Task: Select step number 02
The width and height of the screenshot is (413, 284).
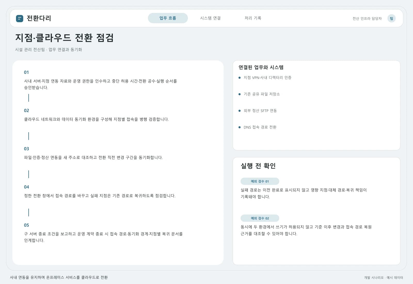Action: pyautogui.click(x=26, y=111)
